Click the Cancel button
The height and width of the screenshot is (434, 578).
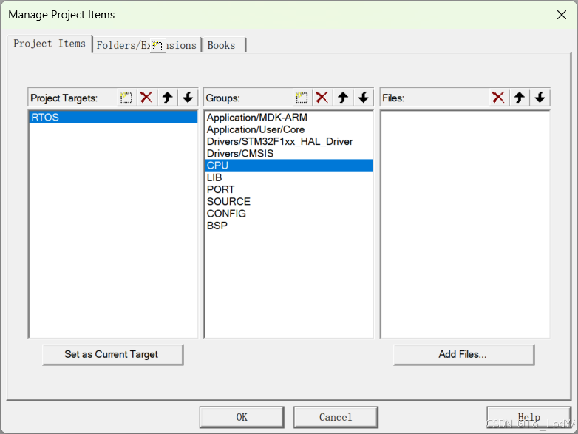click(336, 418)
